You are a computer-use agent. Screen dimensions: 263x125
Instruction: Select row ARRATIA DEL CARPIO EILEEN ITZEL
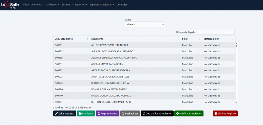click(x=144, y=77)
